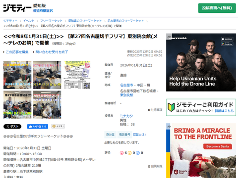Click the bad rating face icon
The width and height of the screenshot is (238, 178).
[138, 153]
